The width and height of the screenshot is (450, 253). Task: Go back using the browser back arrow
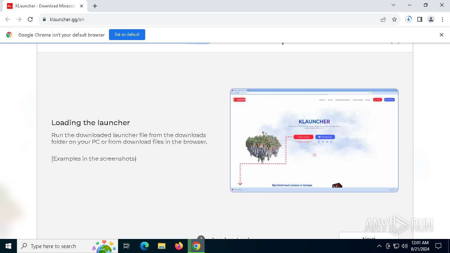[x=8, y=19]
